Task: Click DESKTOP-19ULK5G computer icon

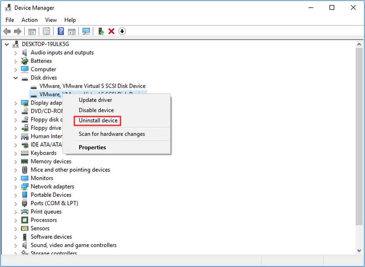Action: click(16, 44)
